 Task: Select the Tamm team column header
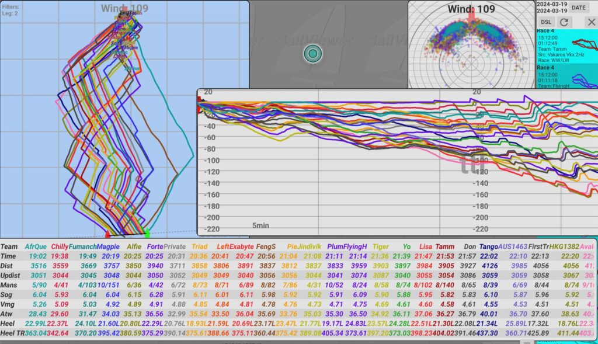[x=444, y=246]
